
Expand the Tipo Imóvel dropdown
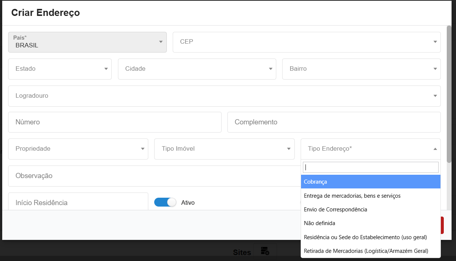coord(224,149)
